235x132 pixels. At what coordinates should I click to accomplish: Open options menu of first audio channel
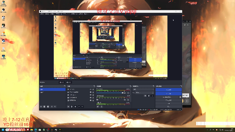click(x=128, y=93)
